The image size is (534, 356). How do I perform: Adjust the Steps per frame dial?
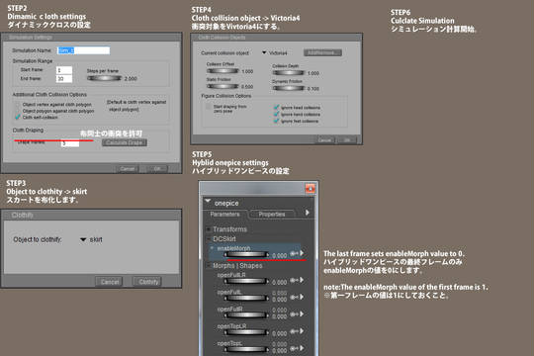tap(104, 78)
